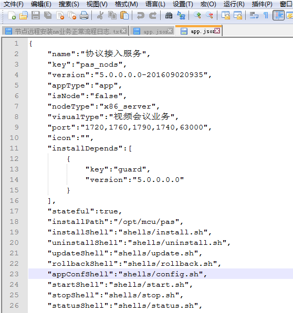Close the current document via toolbar icon

point(60,15)
